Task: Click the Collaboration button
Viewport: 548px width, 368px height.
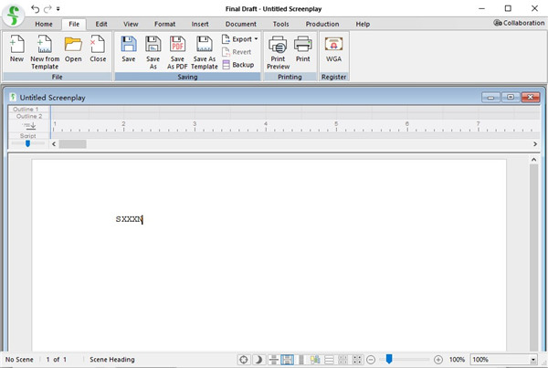Action: click(x=518, y=24)
